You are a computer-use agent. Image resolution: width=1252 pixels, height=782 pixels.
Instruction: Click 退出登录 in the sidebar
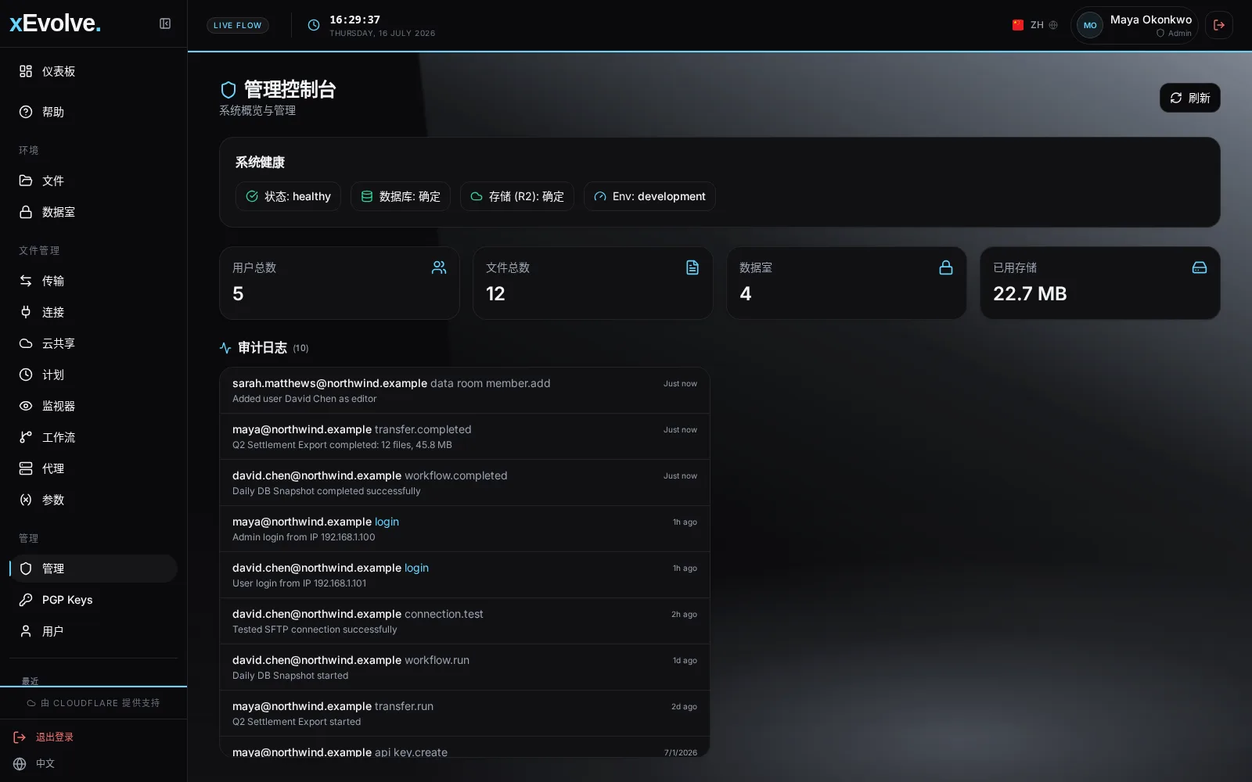(44, 737)
